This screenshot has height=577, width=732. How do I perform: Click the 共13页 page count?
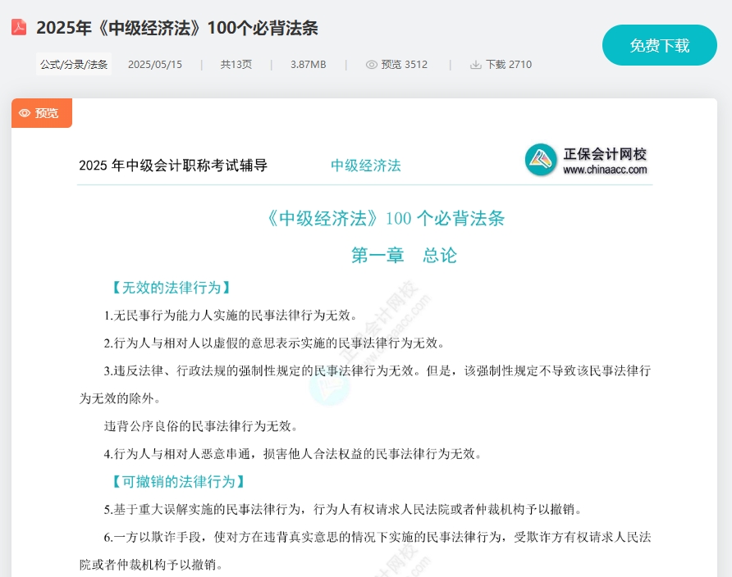[236, 64]
